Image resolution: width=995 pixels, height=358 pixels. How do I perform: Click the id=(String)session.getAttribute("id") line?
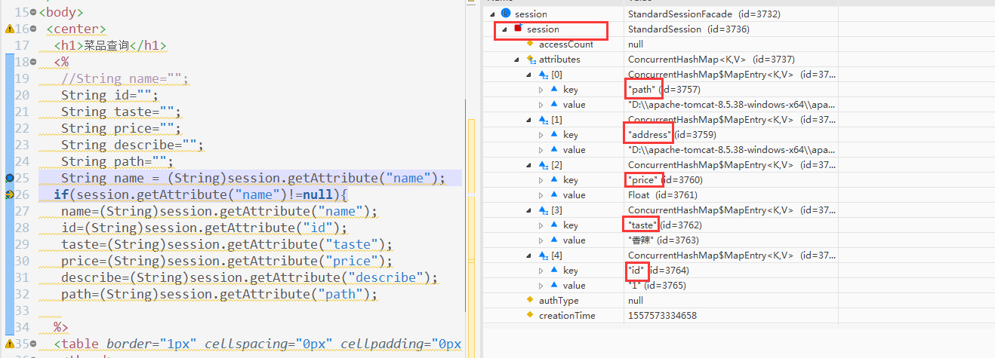click(204, 228)
